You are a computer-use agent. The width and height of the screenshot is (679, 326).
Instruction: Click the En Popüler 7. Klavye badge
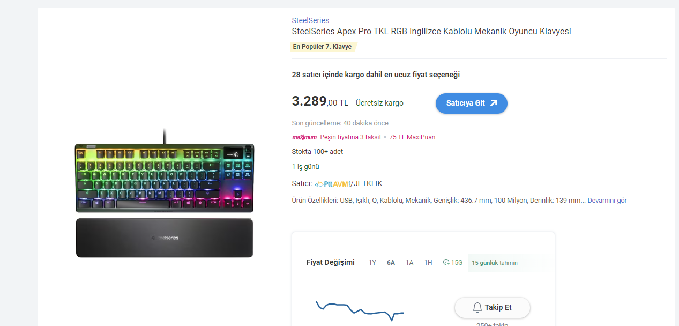[x=323, y=47]
